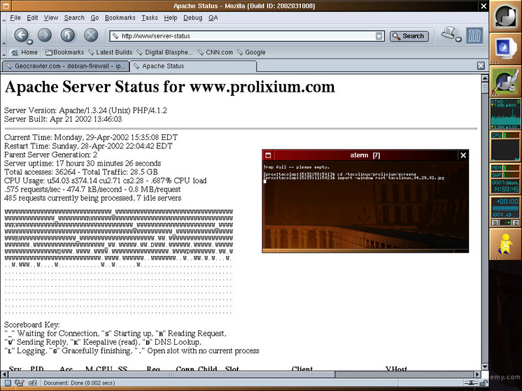The image size is (522, 391).
Task: Click the Mozilla window menu icon in titlebar
Action: (6, 6)
